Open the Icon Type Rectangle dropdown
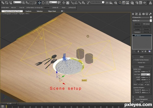Viewport: 153px width, 108px height. tap(145, 74)
